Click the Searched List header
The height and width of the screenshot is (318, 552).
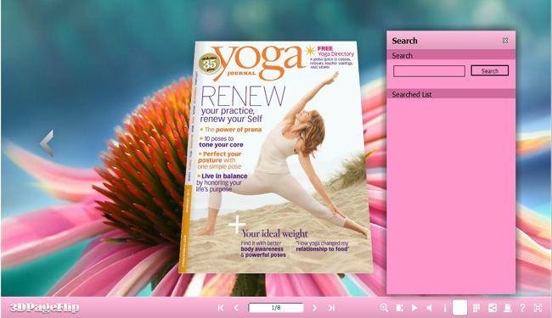click(451, 94)
